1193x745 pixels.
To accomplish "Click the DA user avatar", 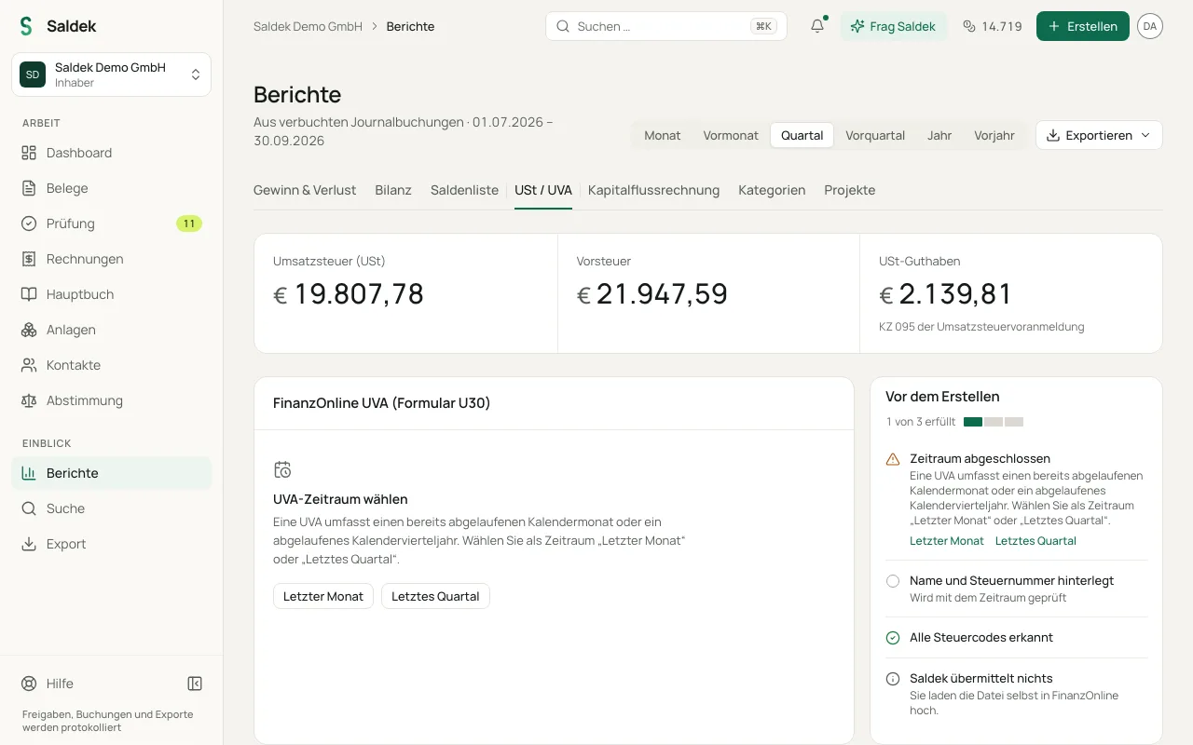I will (x=1150, y=26).
